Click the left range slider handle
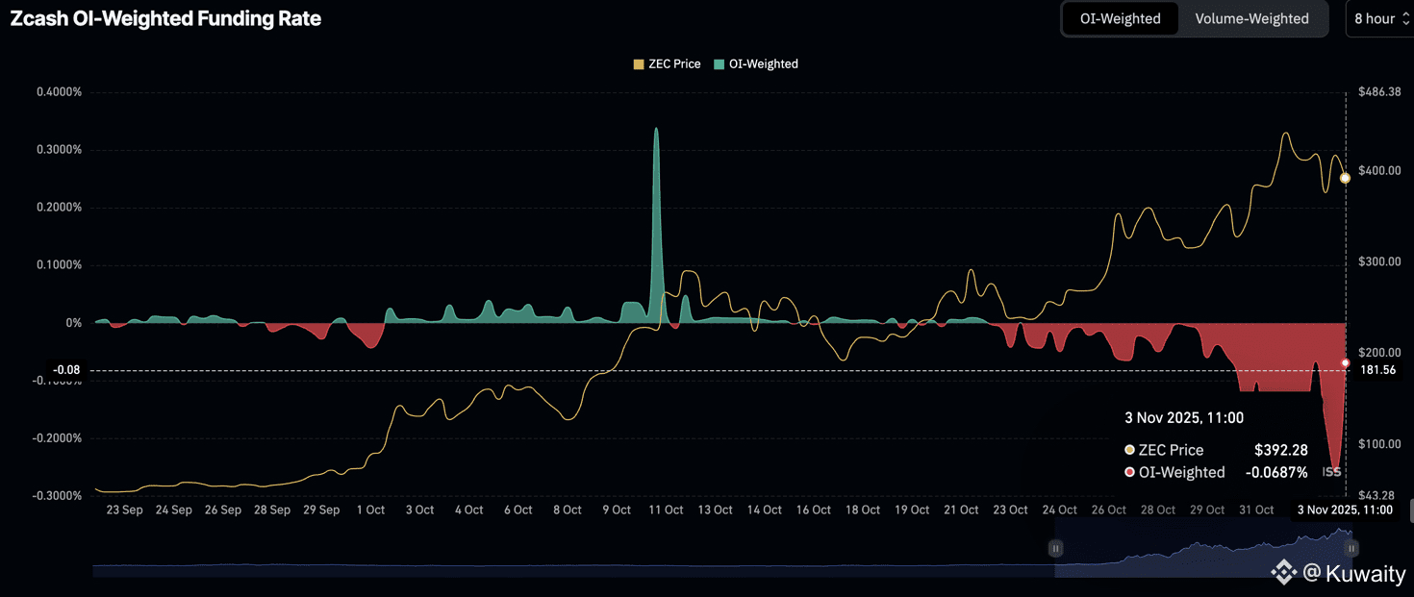The image size is (1414, 597). coord(1055,548)
